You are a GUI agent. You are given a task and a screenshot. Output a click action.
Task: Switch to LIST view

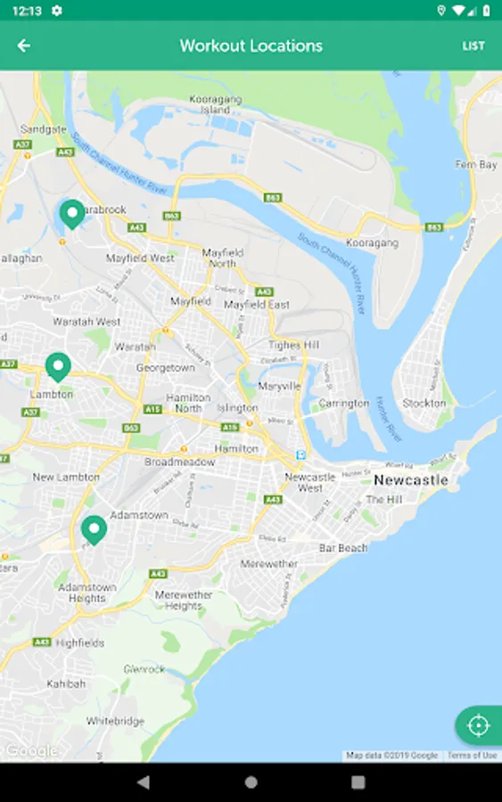473,46
